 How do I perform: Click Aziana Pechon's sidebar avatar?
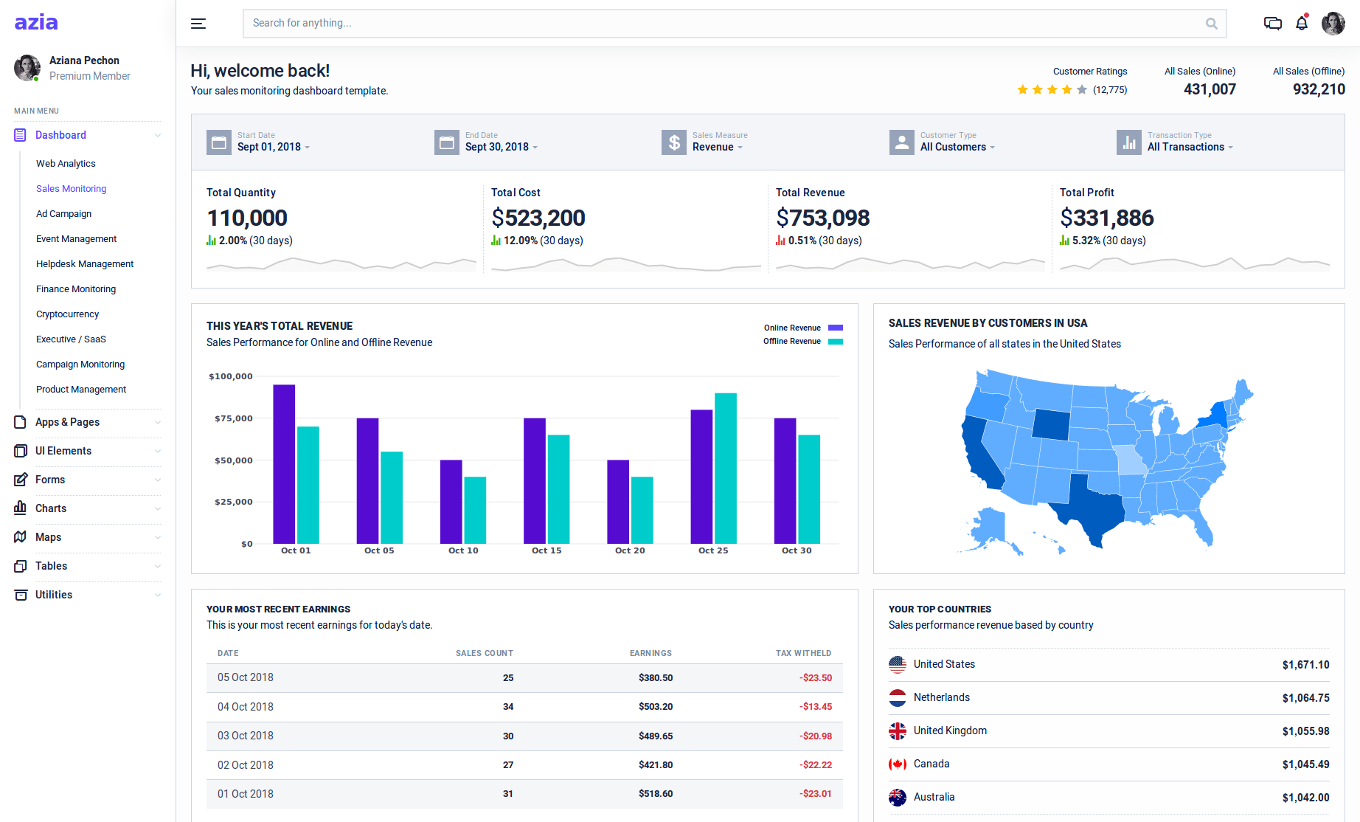pyautogui.click(x=27, y=68)
